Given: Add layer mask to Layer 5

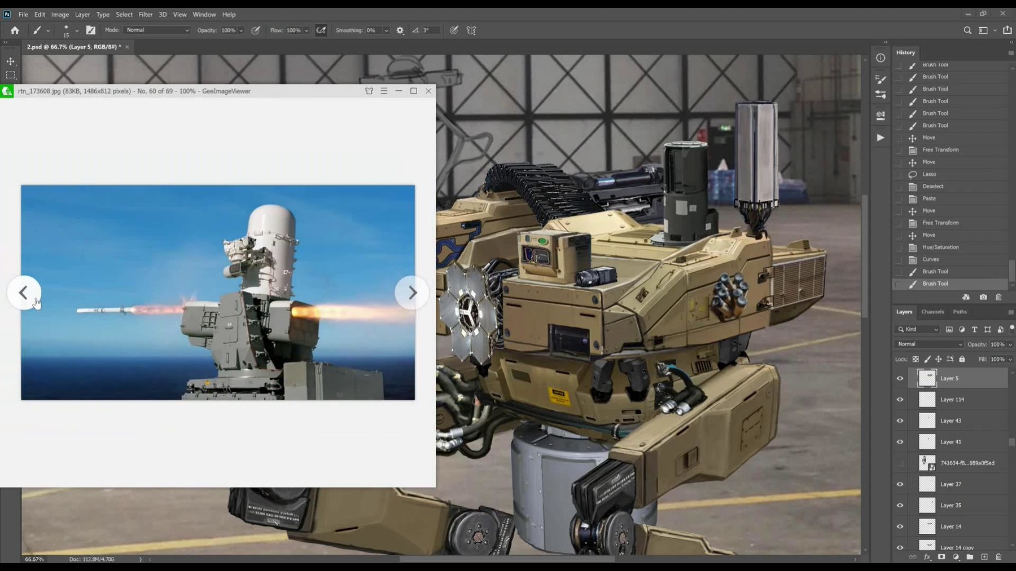Looking at the screenshot, I should coord(941,557).
